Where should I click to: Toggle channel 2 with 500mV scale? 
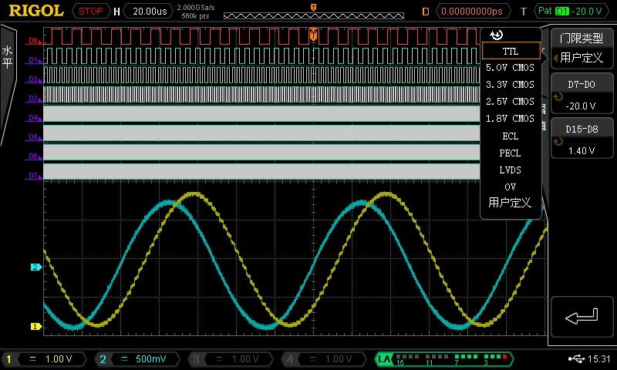[139, 359]
